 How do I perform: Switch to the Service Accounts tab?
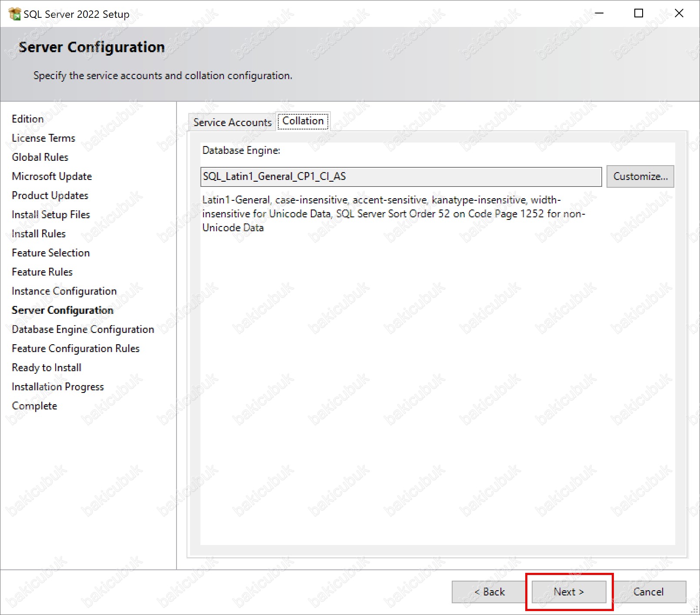(x=232, y=122)
